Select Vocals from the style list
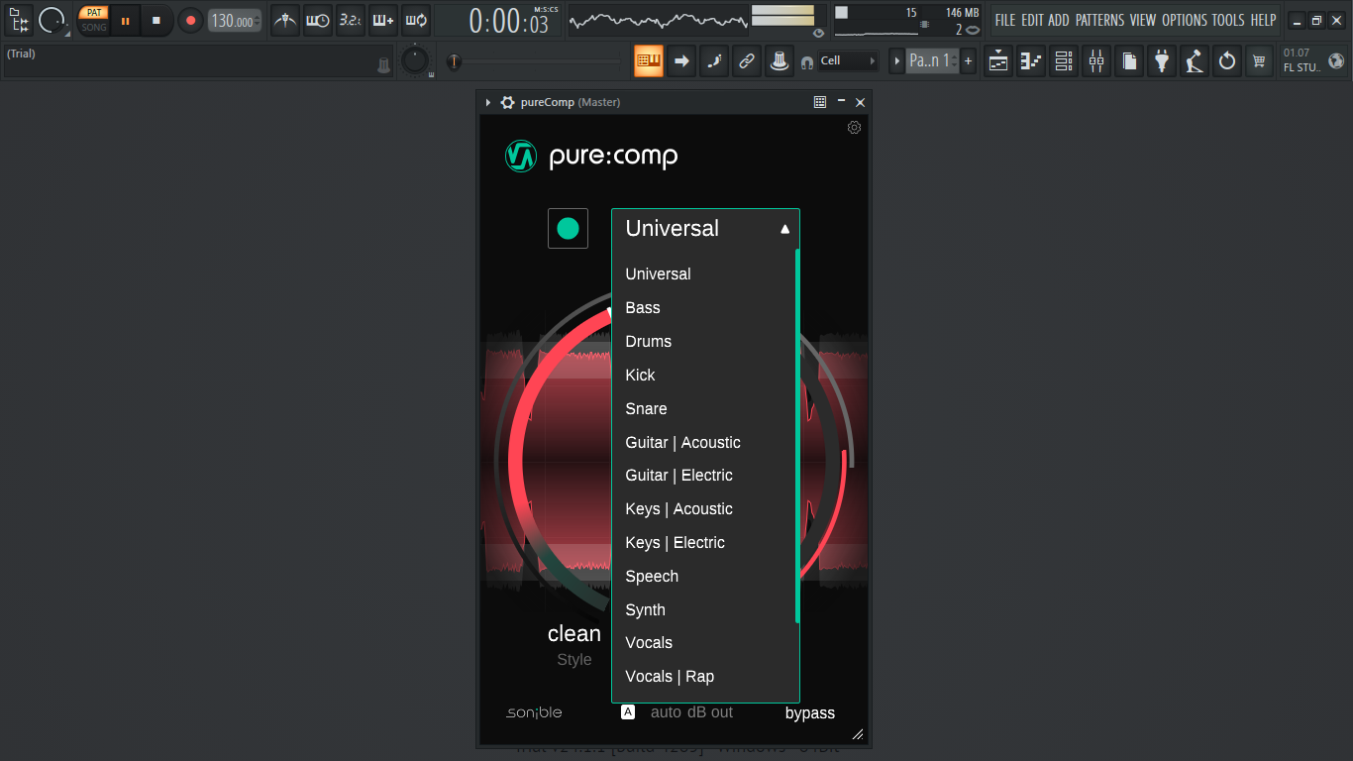Screen dimensions: 1353x761 [649, 642]
